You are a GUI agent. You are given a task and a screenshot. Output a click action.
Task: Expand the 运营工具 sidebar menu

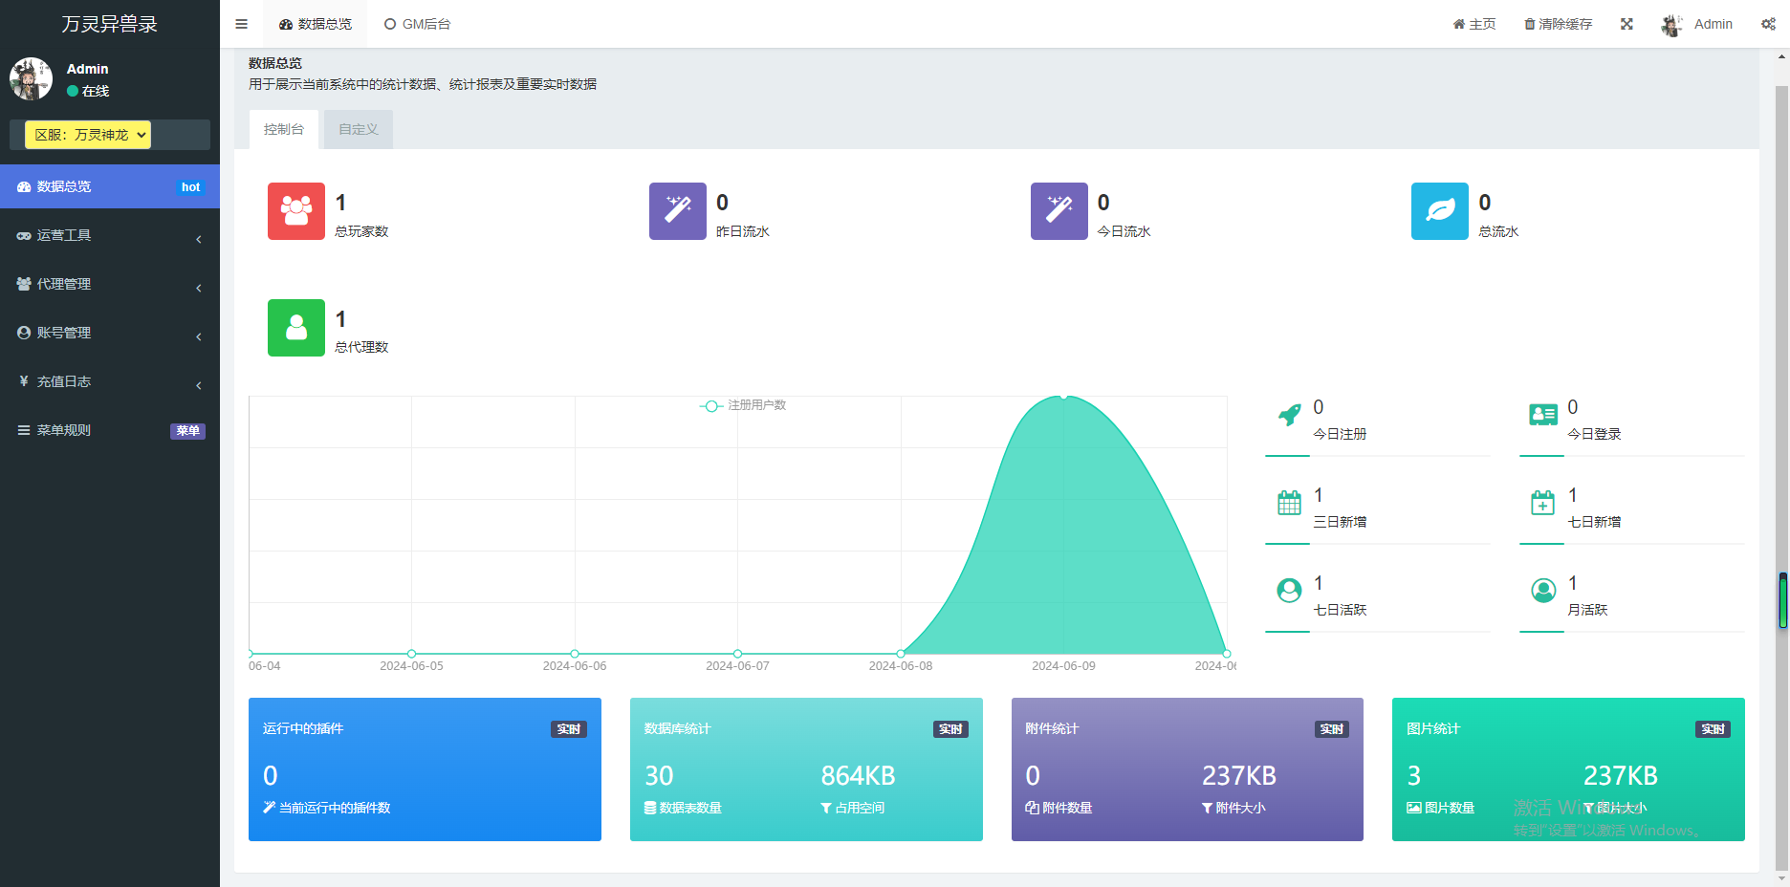point(110,235)
